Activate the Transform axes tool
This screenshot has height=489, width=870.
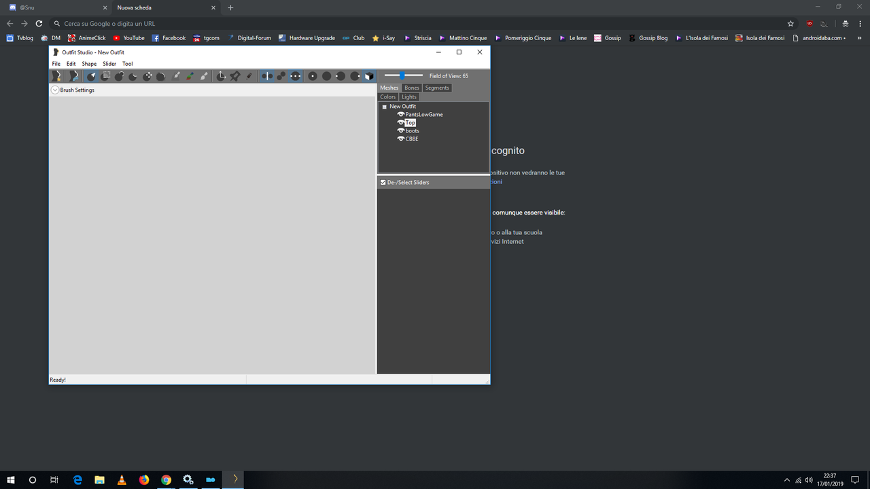[x=221, y=76]
